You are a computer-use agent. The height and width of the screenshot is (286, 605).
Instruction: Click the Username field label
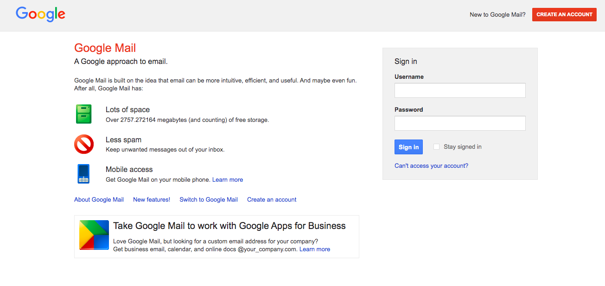[x=409, y=77]
